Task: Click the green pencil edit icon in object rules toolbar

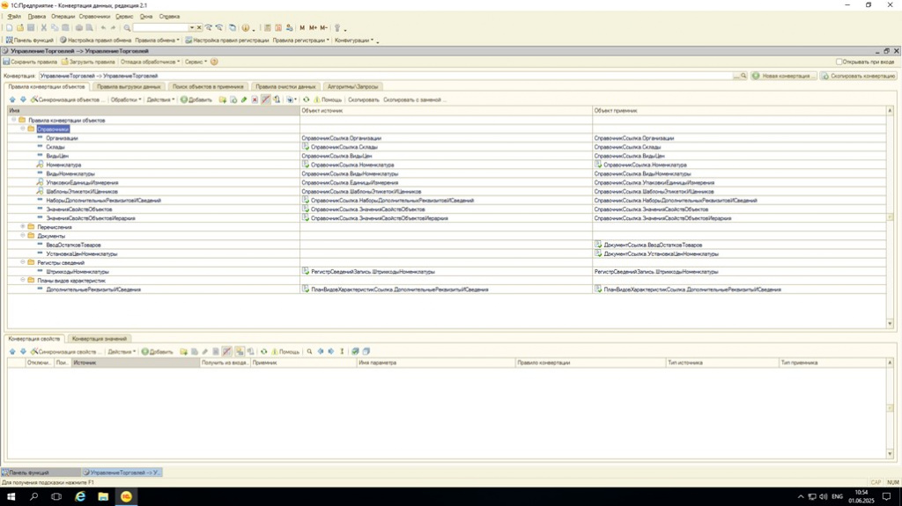Action: (x=244, y=99)
